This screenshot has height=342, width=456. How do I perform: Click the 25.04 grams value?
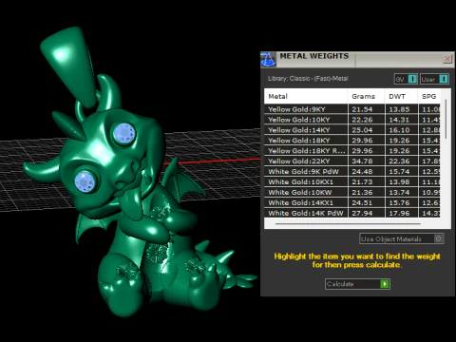point(362,130)
